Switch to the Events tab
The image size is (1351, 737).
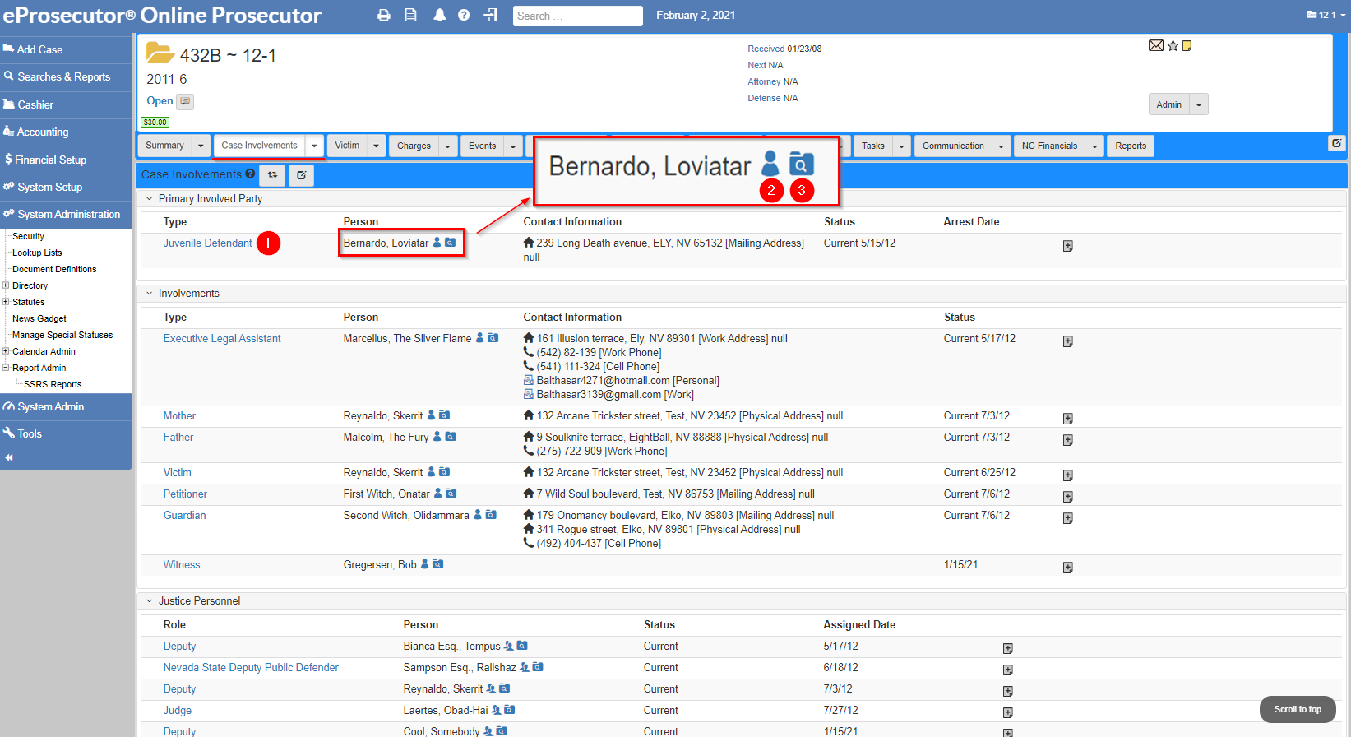point(482,146)
